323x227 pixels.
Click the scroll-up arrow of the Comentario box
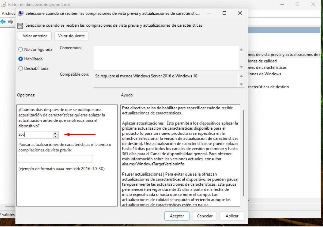click(x=241, y=49)
